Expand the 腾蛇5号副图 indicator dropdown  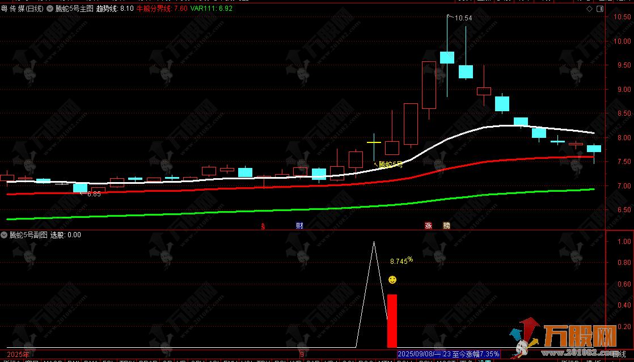coord(5,235)
